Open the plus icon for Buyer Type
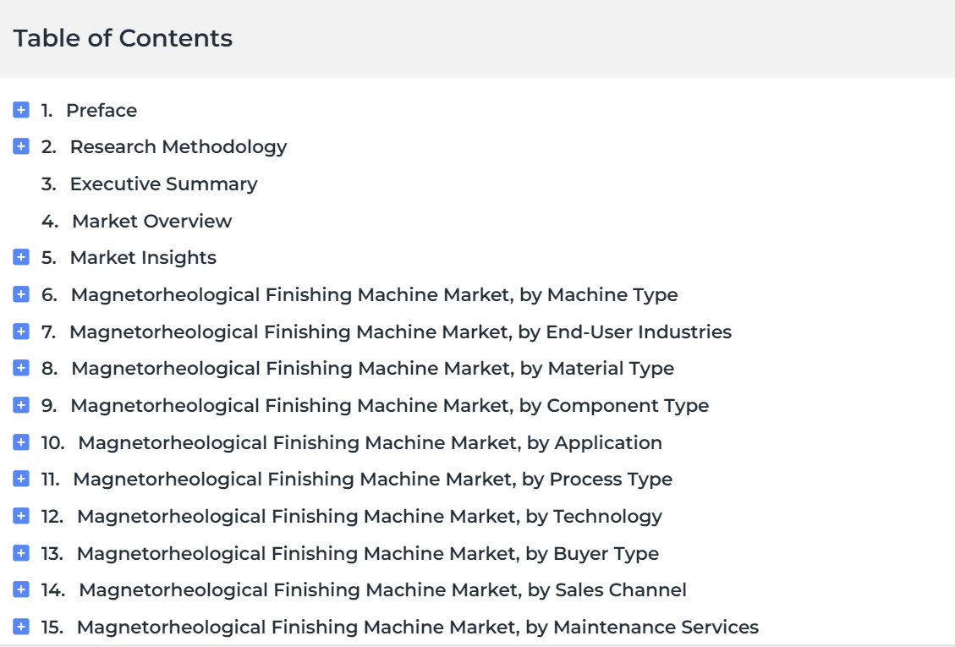The width and height of the screenshot is (955, 647). pos(20,553)
